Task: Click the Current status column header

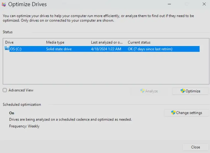Action: click(x=139, y=42)
